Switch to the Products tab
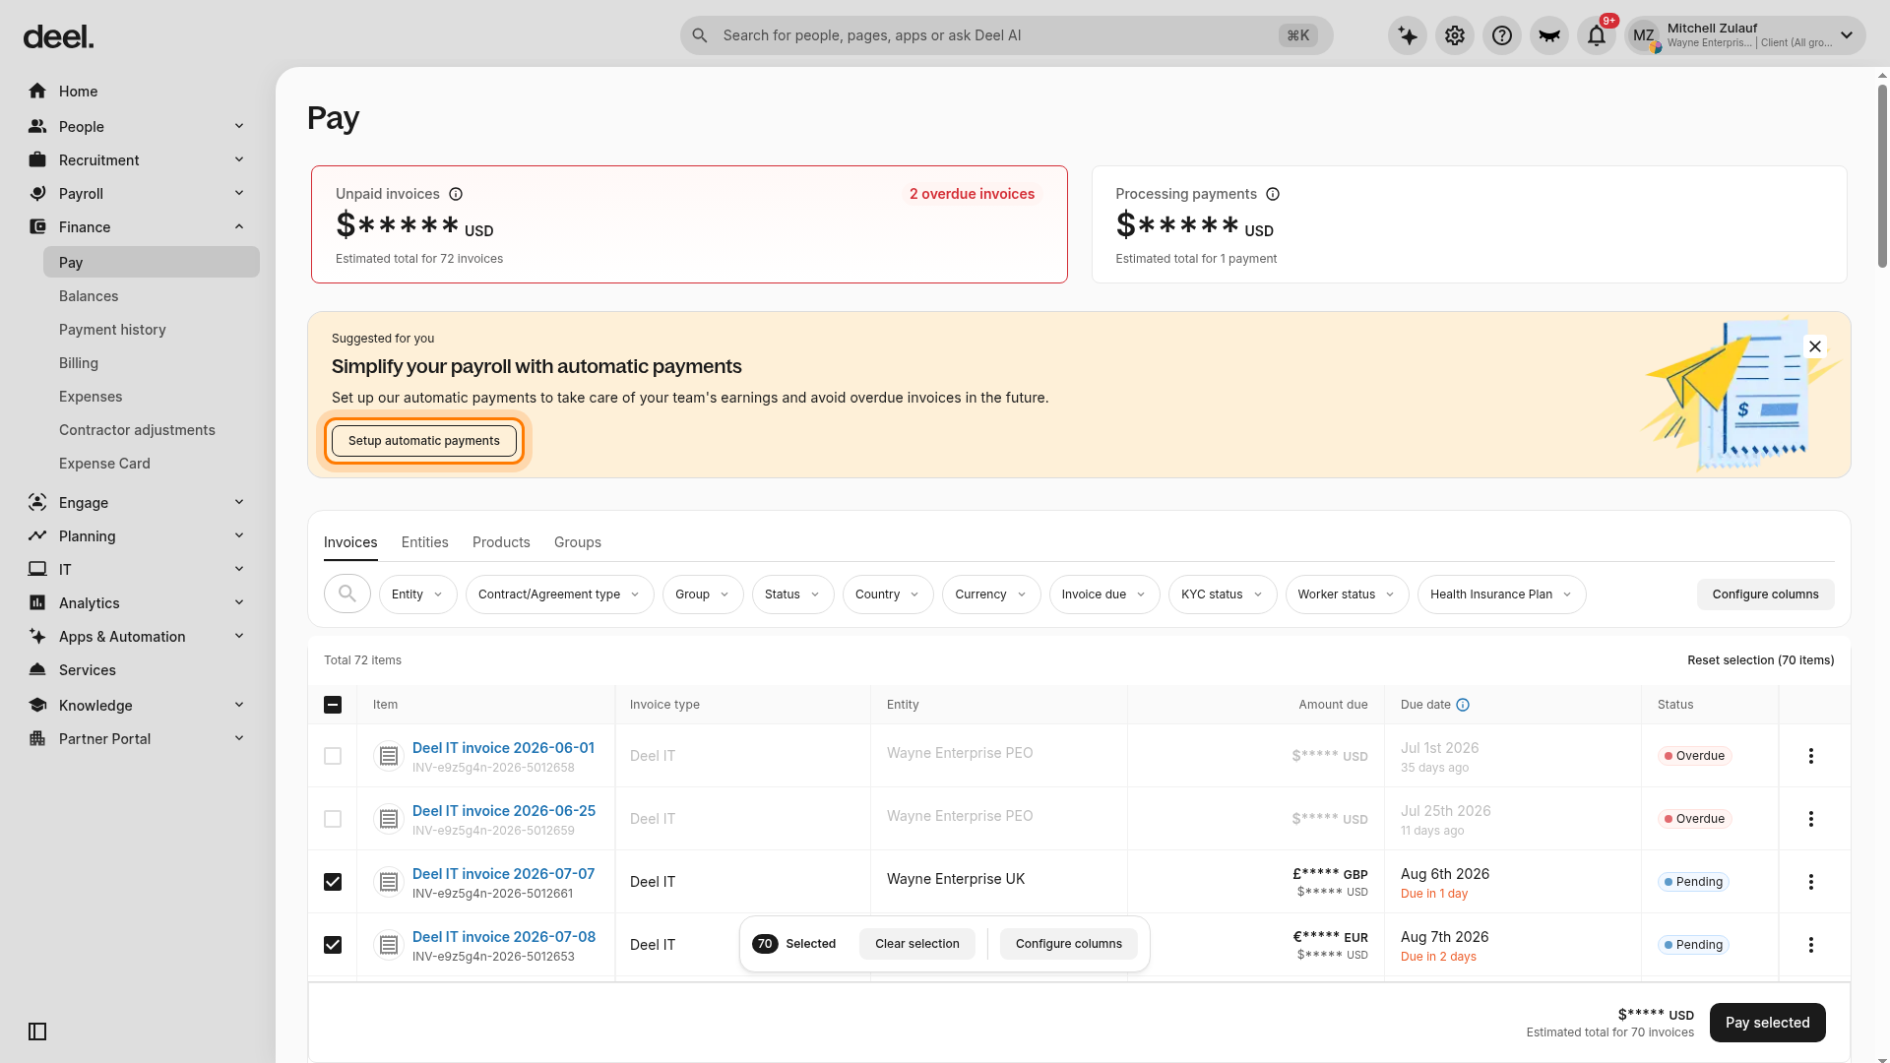This screenshot has height=1063, width=1890. [x=501, y=542]
